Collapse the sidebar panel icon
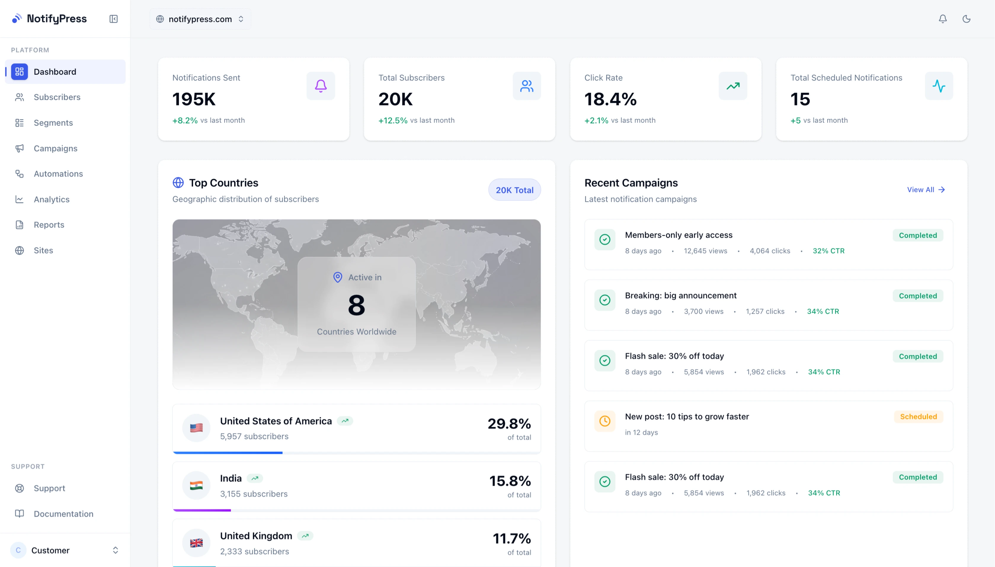Image resolution: width=995 pixels, height=567 pixels. tap(113, 19)
